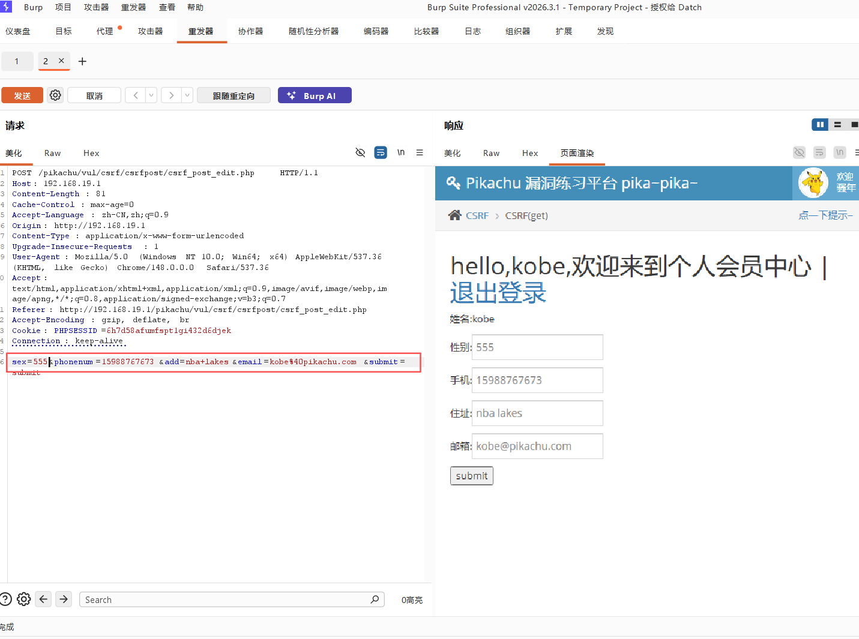Click the 手机 phone input field

537,380
